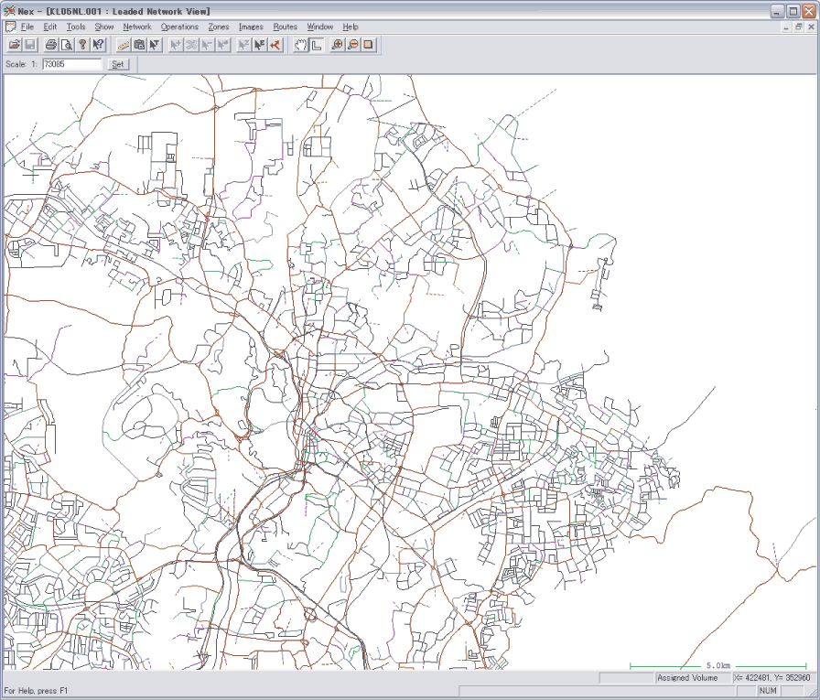Click the zoom in magnifier icon
This screenshot has height=700, width=820.
(x=338, y=45)
